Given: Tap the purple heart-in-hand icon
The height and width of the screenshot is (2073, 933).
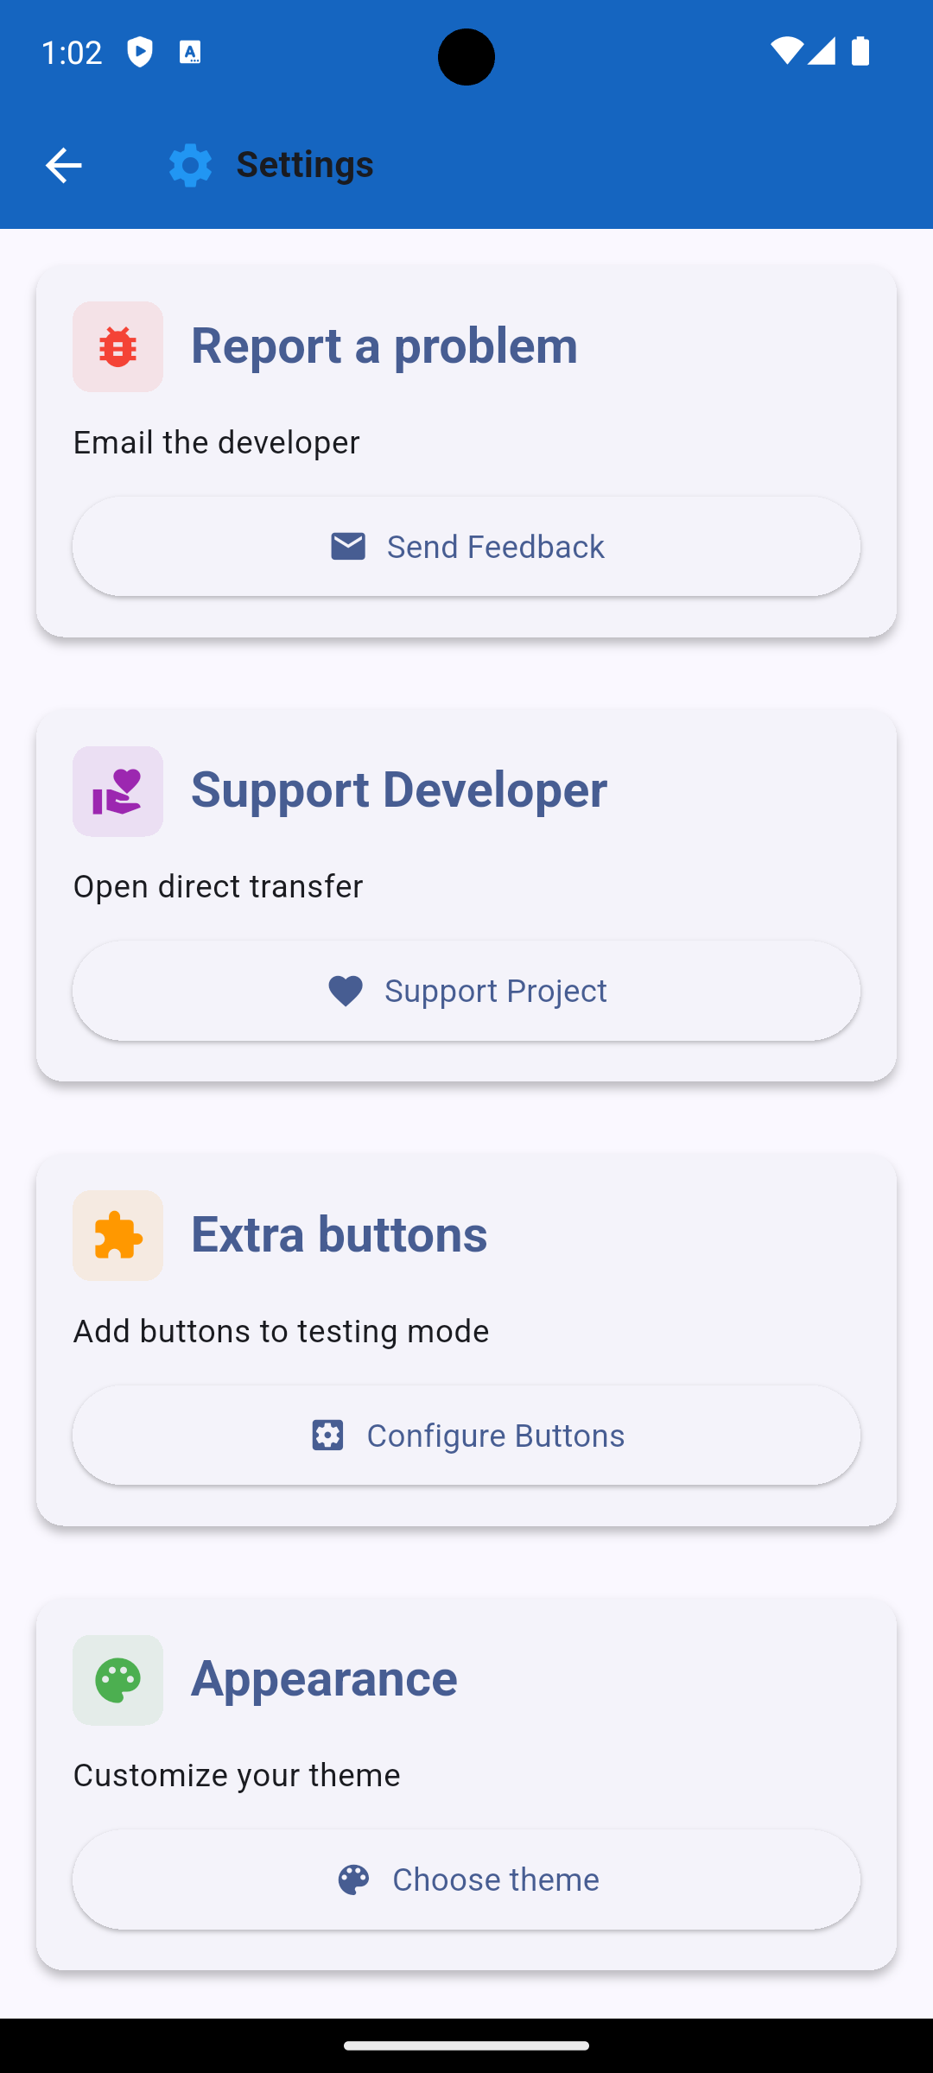Looking at the screenshot, I should [x=117, y=791].
